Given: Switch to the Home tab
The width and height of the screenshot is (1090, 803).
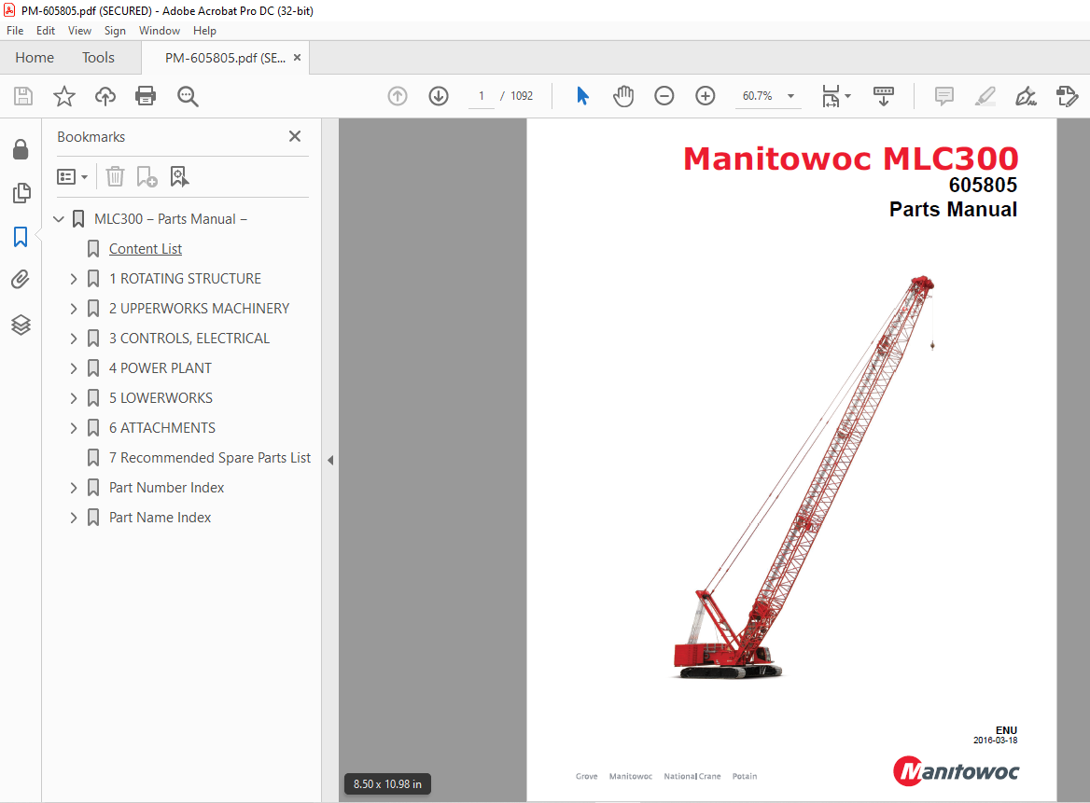Looking at the screenshot, I should click(35, 58).
